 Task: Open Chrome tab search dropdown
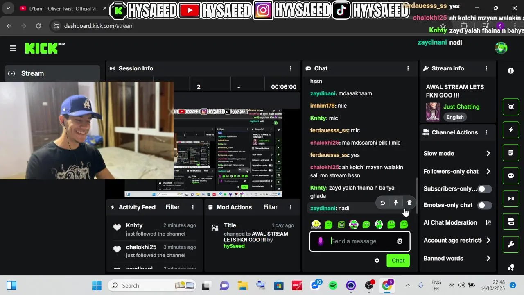pos(8,8)
